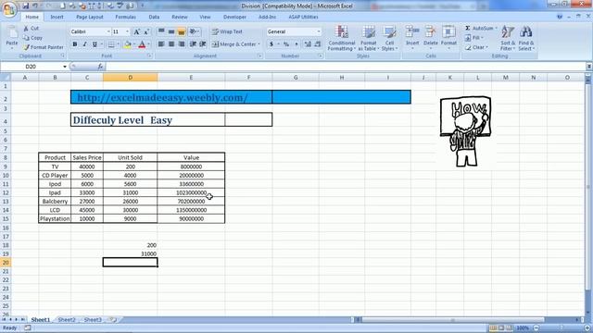Toggle Bold formatting

pyautogui.click(x=75, y=44)
